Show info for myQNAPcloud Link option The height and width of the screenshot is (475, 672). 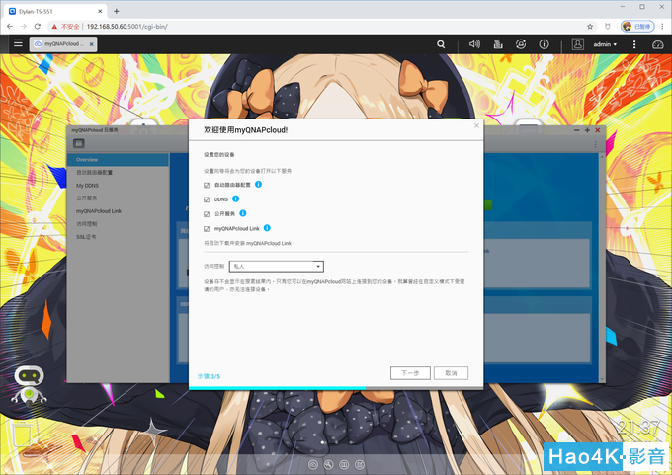267,228
